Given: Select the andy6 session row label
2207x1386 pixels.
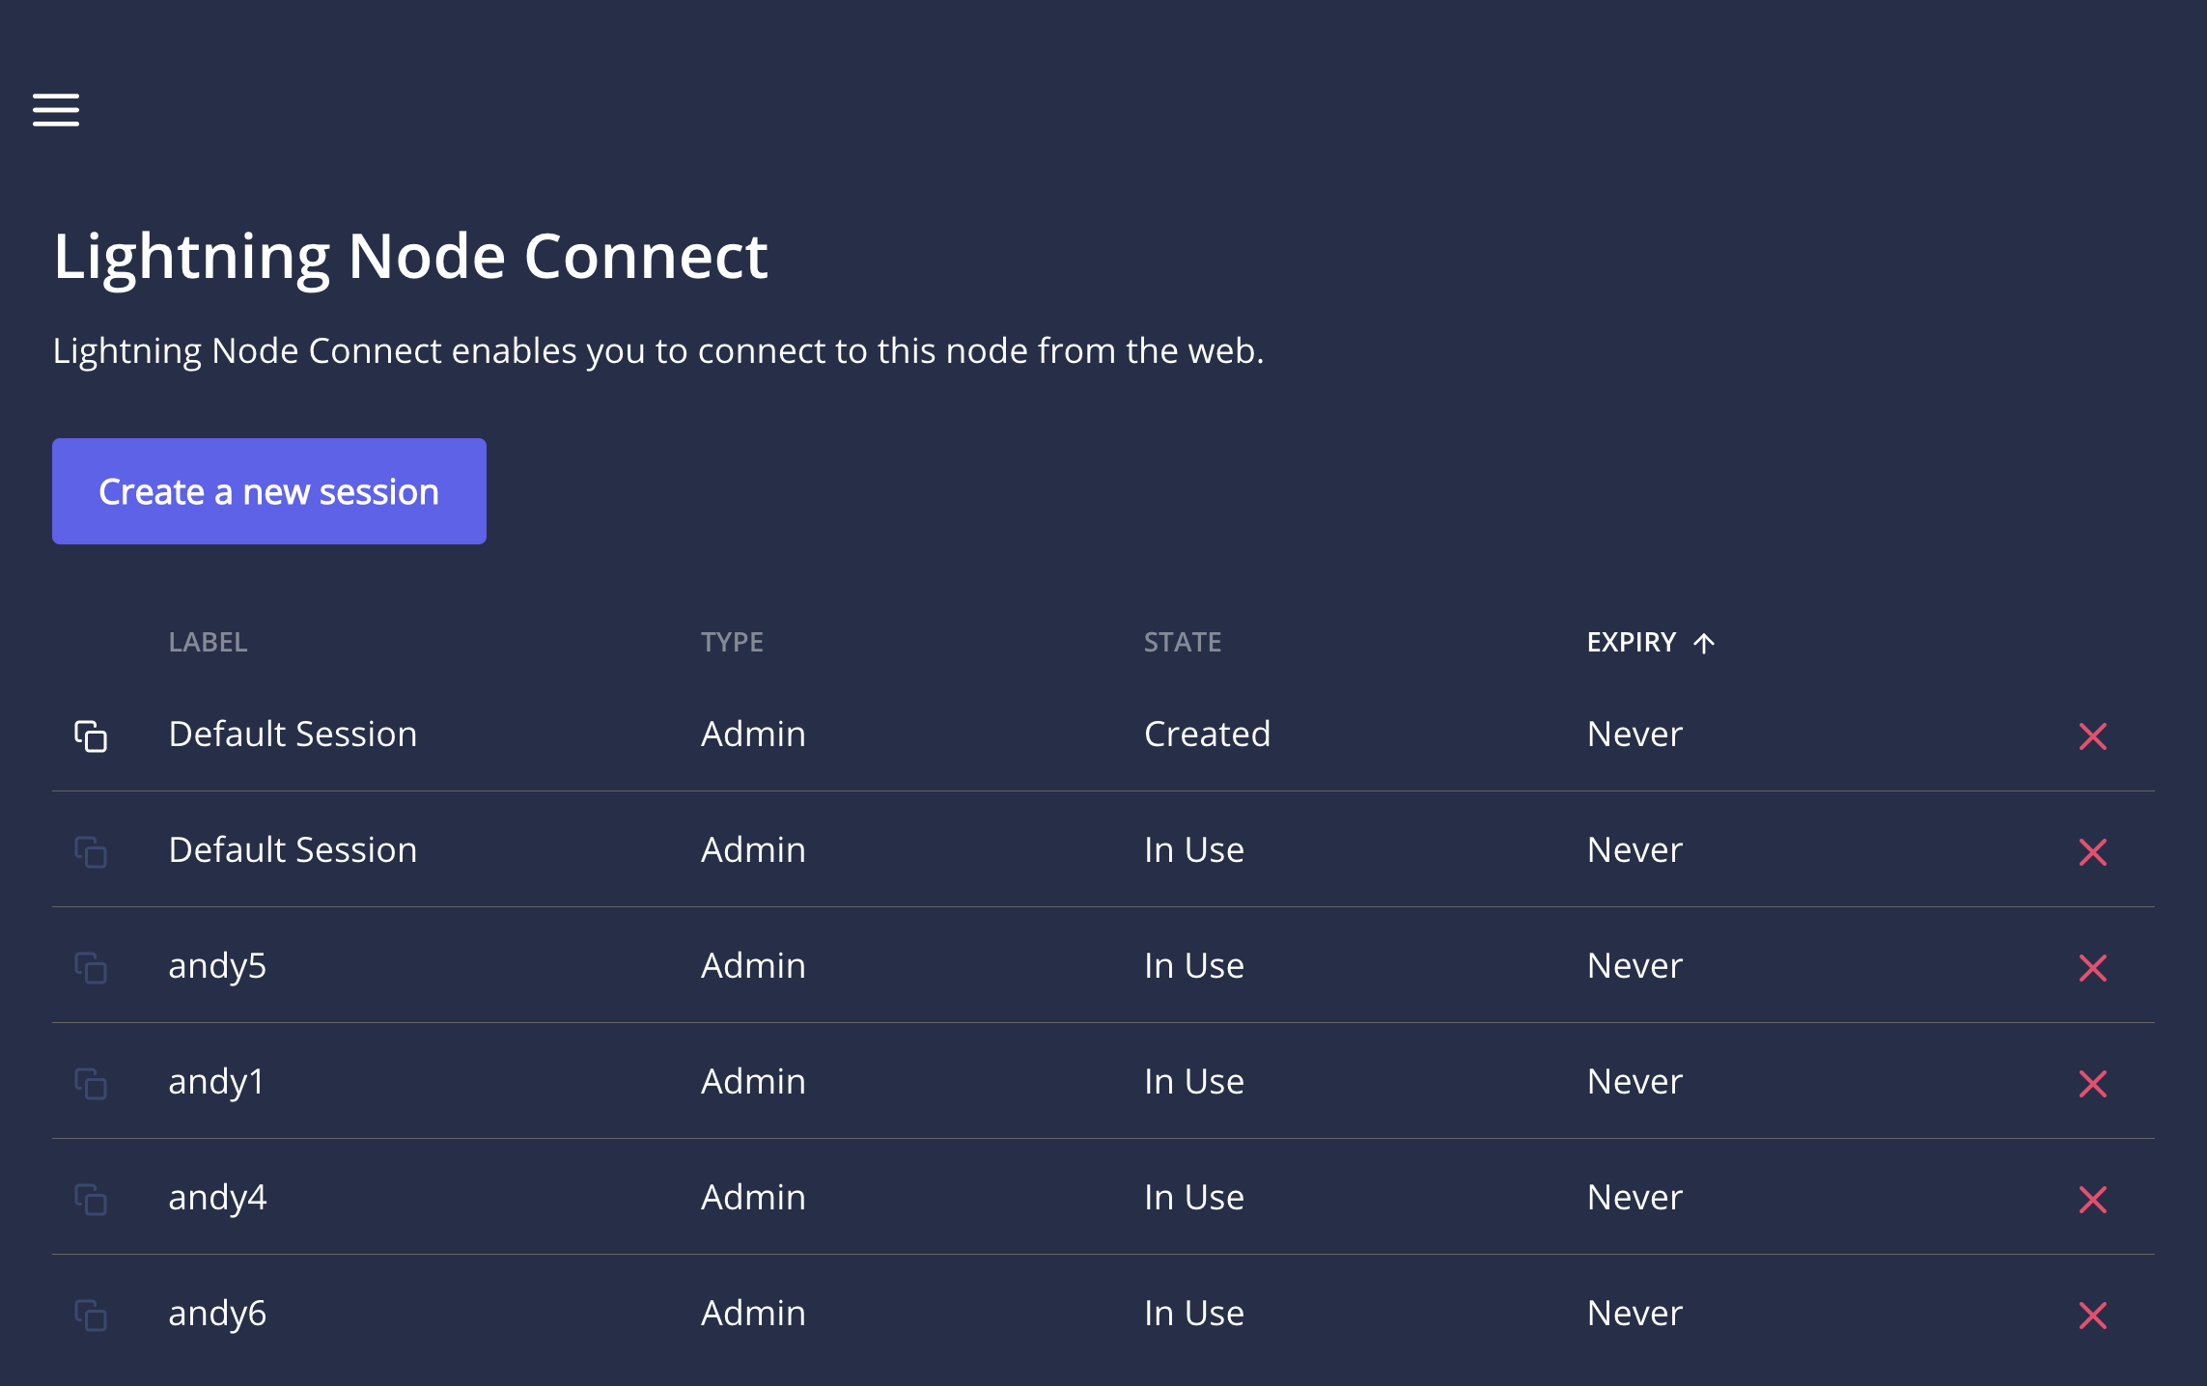Looking at the screenshot, I should 217,1314.
